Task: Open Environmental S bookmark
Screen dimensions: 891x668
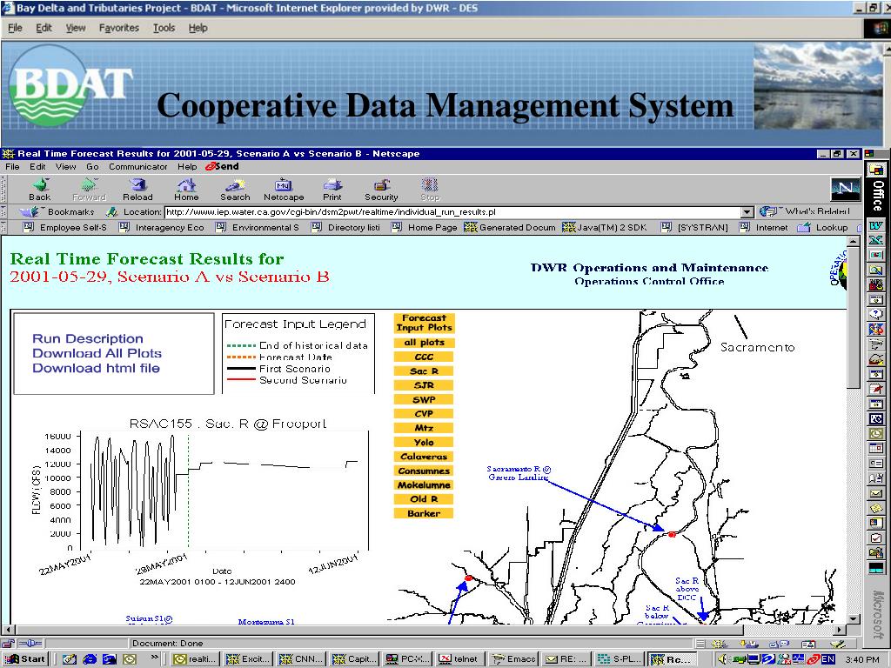Action: (x=258, y=227)
